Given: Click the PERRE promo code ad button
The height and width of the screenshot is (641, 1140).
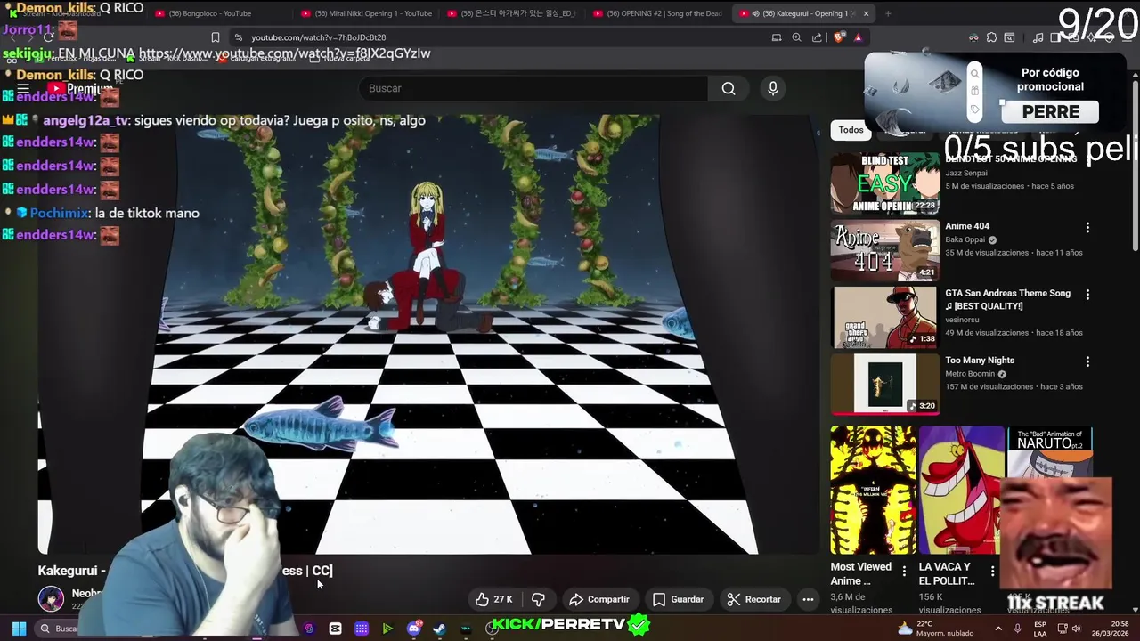Looking at the screenshot, I should point(1050,112).
